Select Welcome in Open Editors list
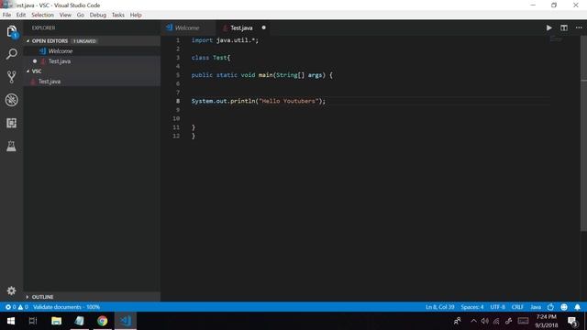Screen dimensions: 587x330 92,51
